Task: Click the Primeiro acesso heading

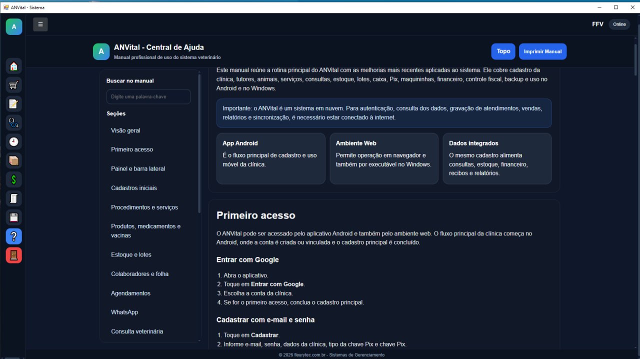Action: pyautogui.click(x=256, y=215)
